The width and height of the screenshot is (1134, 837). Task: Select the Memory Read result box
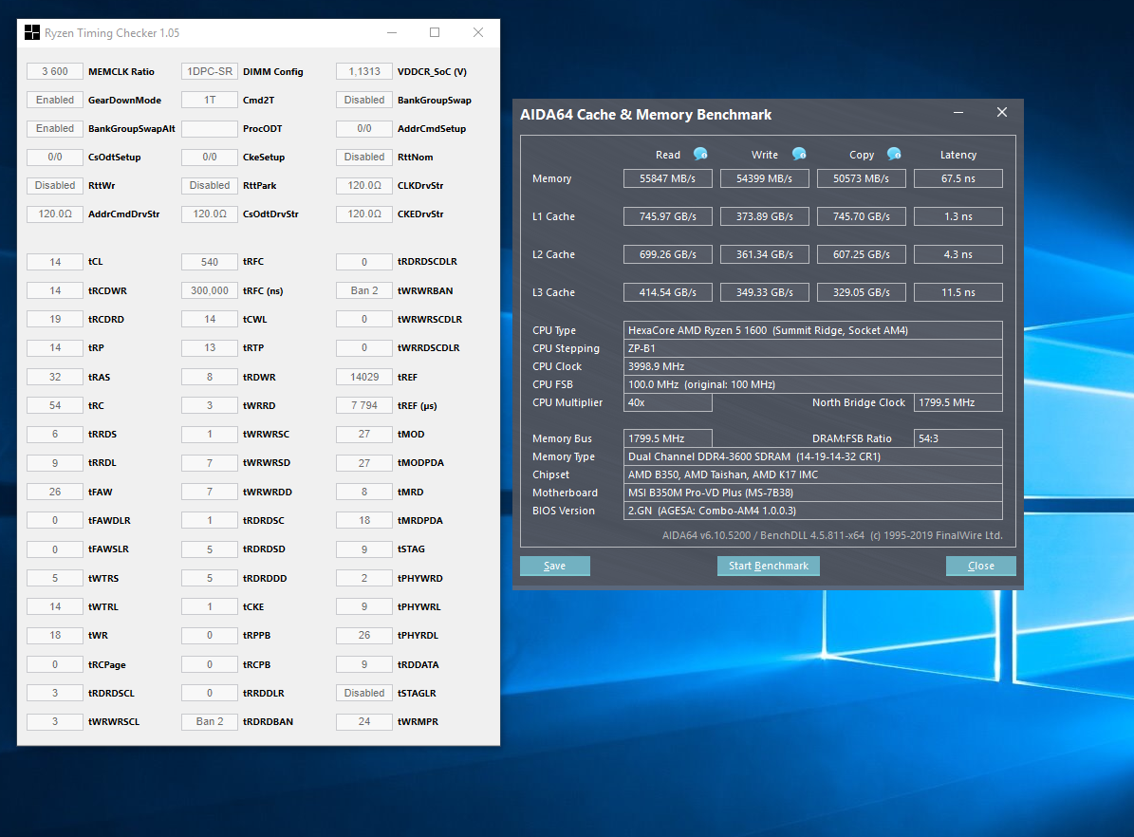(x=667, y=178)
